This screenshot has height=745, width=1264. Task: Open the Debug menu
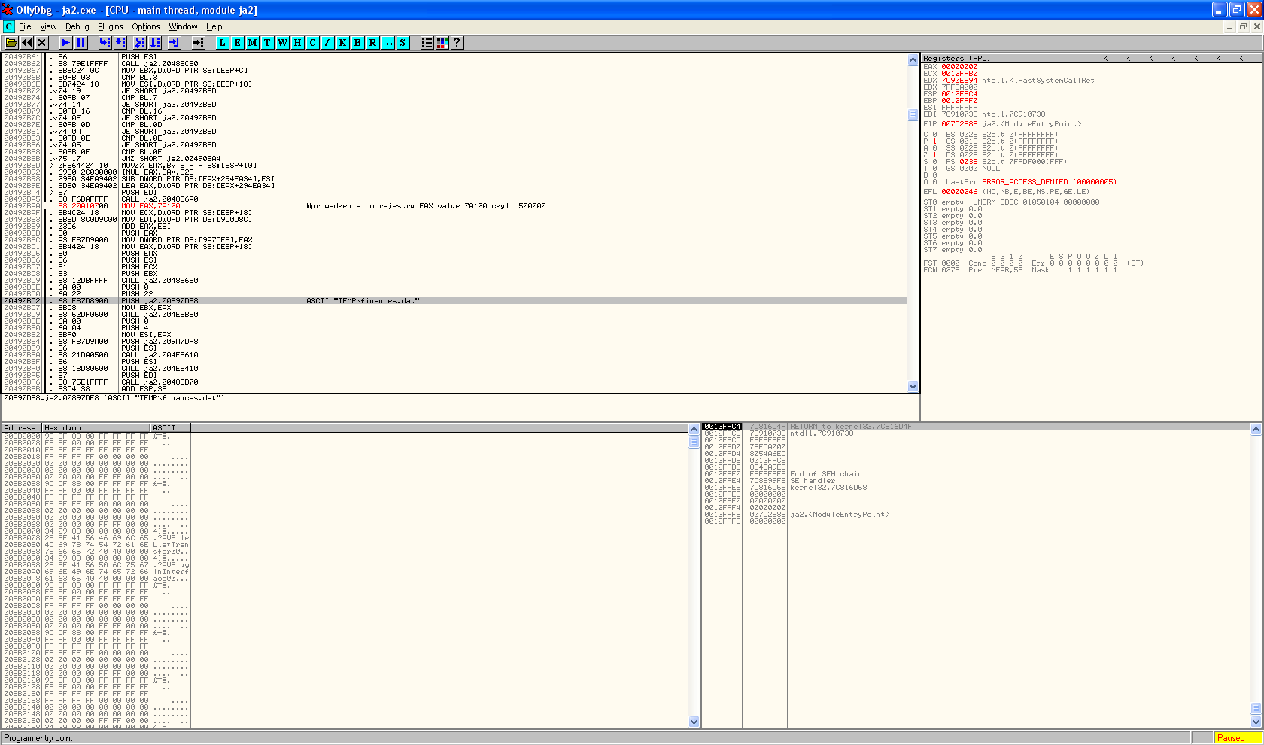point(77,26)
